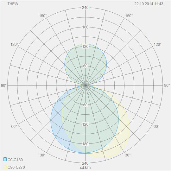Click the '120' label in upper half

(x=85, y=47)
